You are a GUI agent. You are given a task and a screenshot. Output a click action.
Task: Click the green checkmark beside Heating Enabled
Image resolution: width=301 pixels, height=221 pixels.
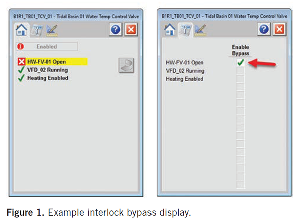(21, 78)
